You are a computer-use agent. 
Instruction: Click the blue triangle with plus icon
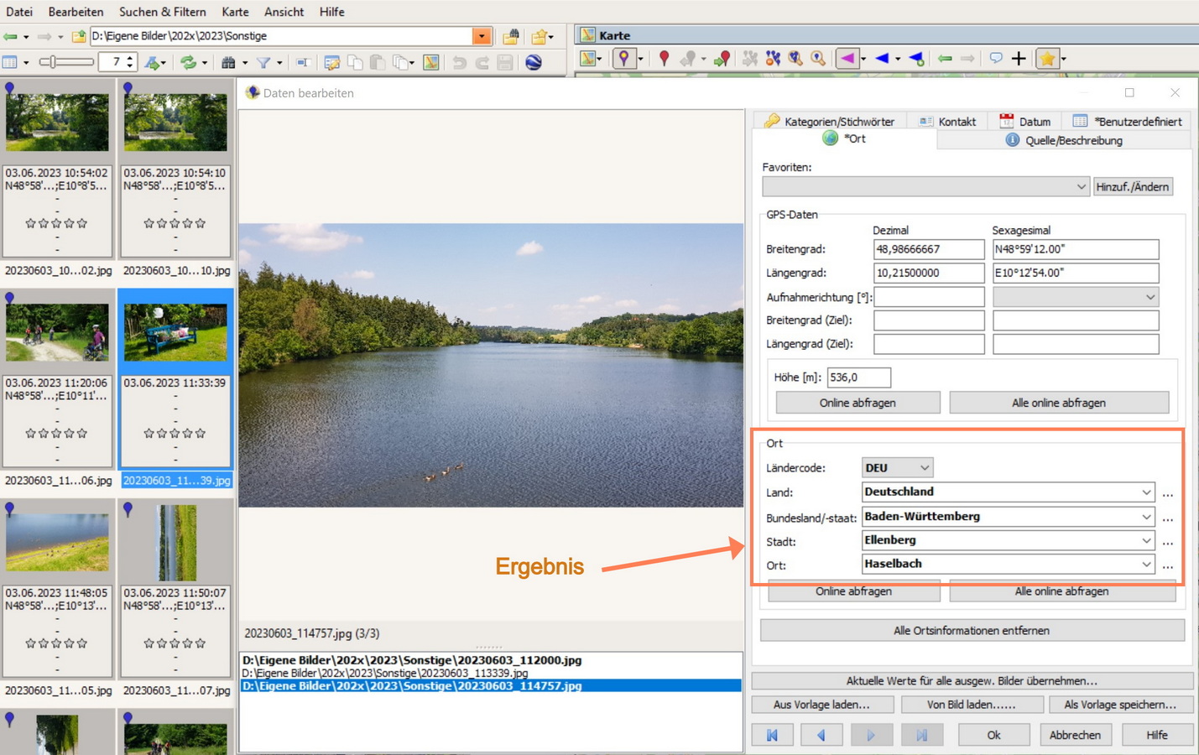(x=916, y=58)
